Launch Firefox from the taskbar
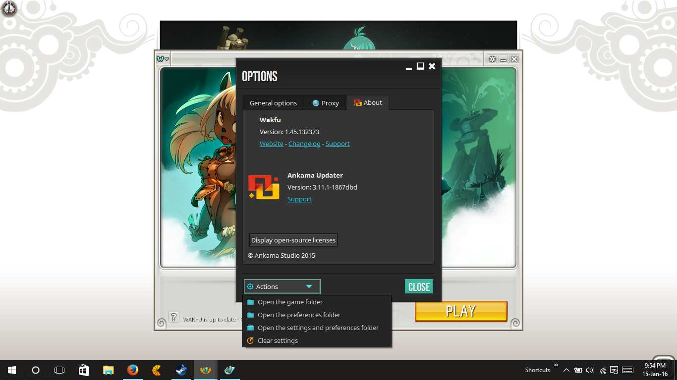The image size is (677, 380). pyautogui.click(x=132, y=370)
